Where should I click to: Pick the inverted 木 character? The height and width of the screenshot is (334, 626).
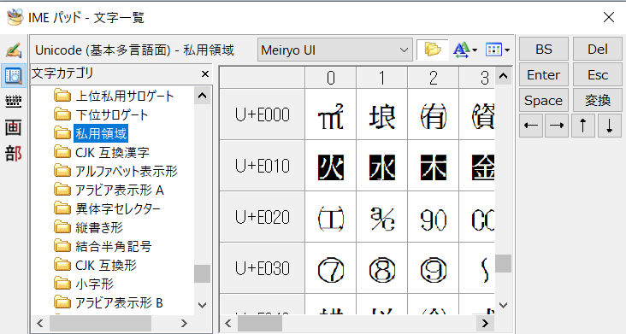click(x=434, y=166)
